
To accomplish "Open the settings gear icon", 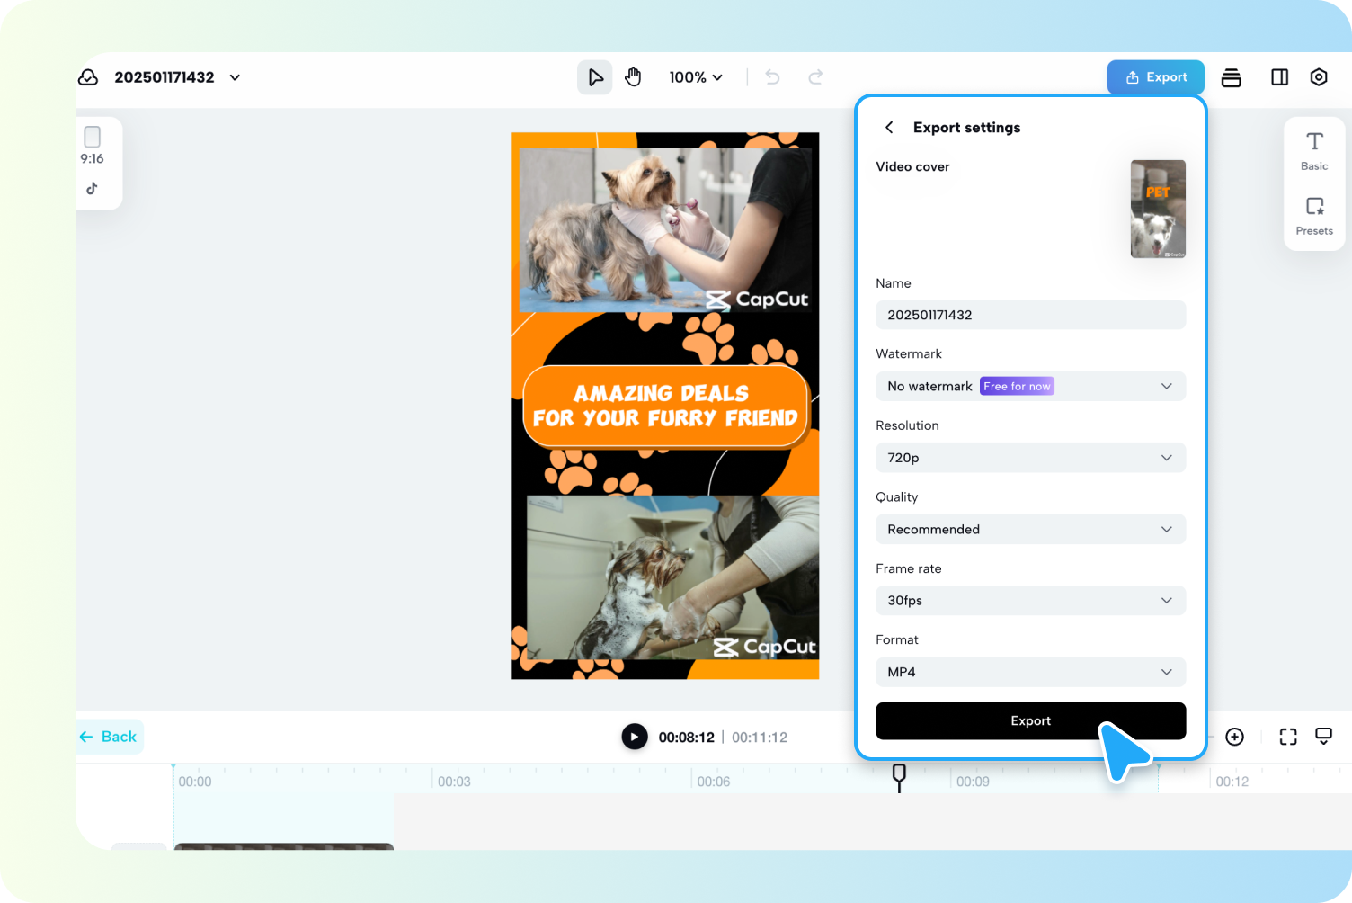I will [1318, 76].
